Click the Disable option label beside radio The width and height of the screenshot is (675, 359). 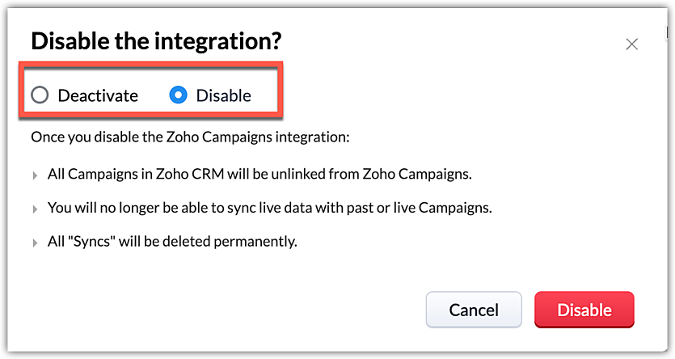tap(224, 95)
